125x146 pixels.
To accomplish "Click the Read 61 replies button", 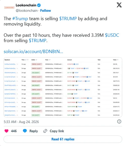I will pyautogui.click(x=63, y=139).
